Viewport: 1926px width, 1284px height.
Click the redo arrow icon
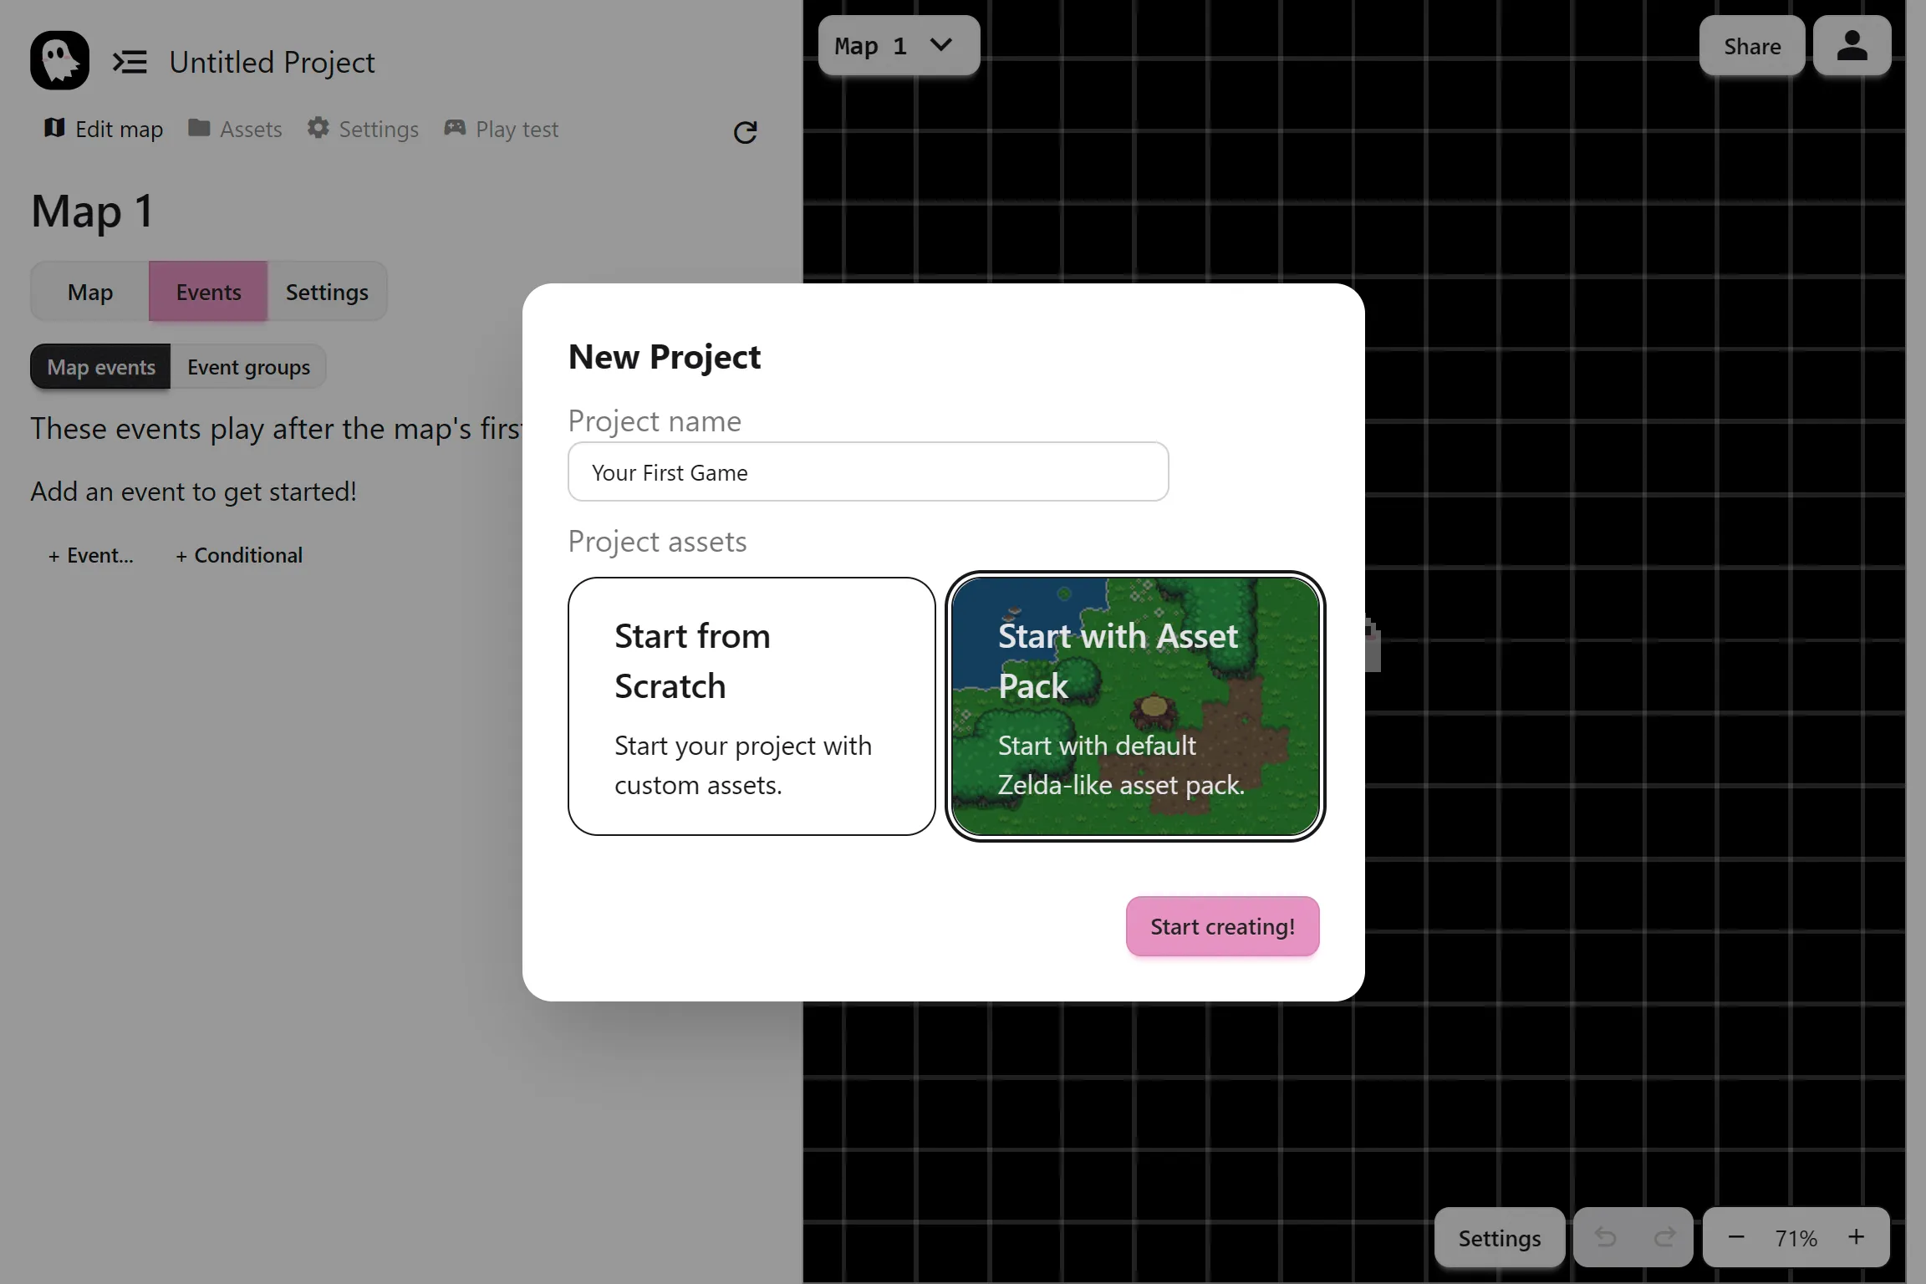(x=1664, y=1237)
